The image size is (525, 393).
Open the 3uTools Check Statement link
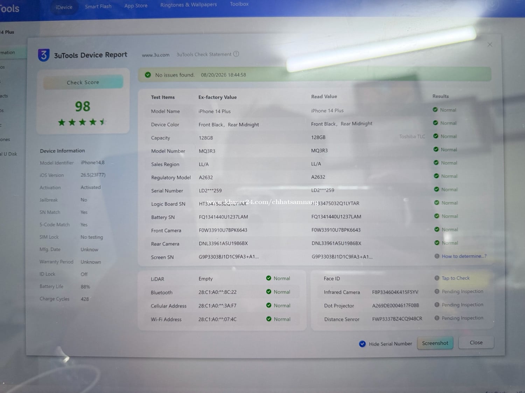(204, 54)
